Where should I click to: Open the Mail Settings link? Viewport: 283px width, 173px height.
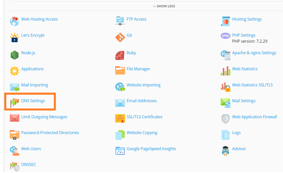244,101
